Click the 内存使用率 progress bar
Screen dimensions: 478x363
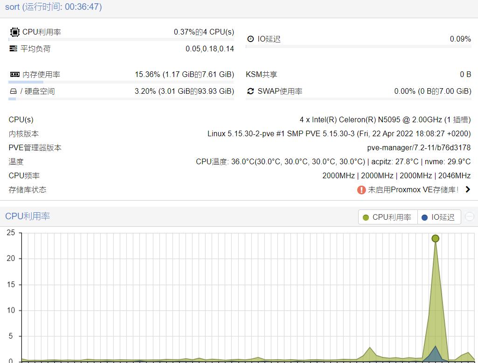(121, 82)
